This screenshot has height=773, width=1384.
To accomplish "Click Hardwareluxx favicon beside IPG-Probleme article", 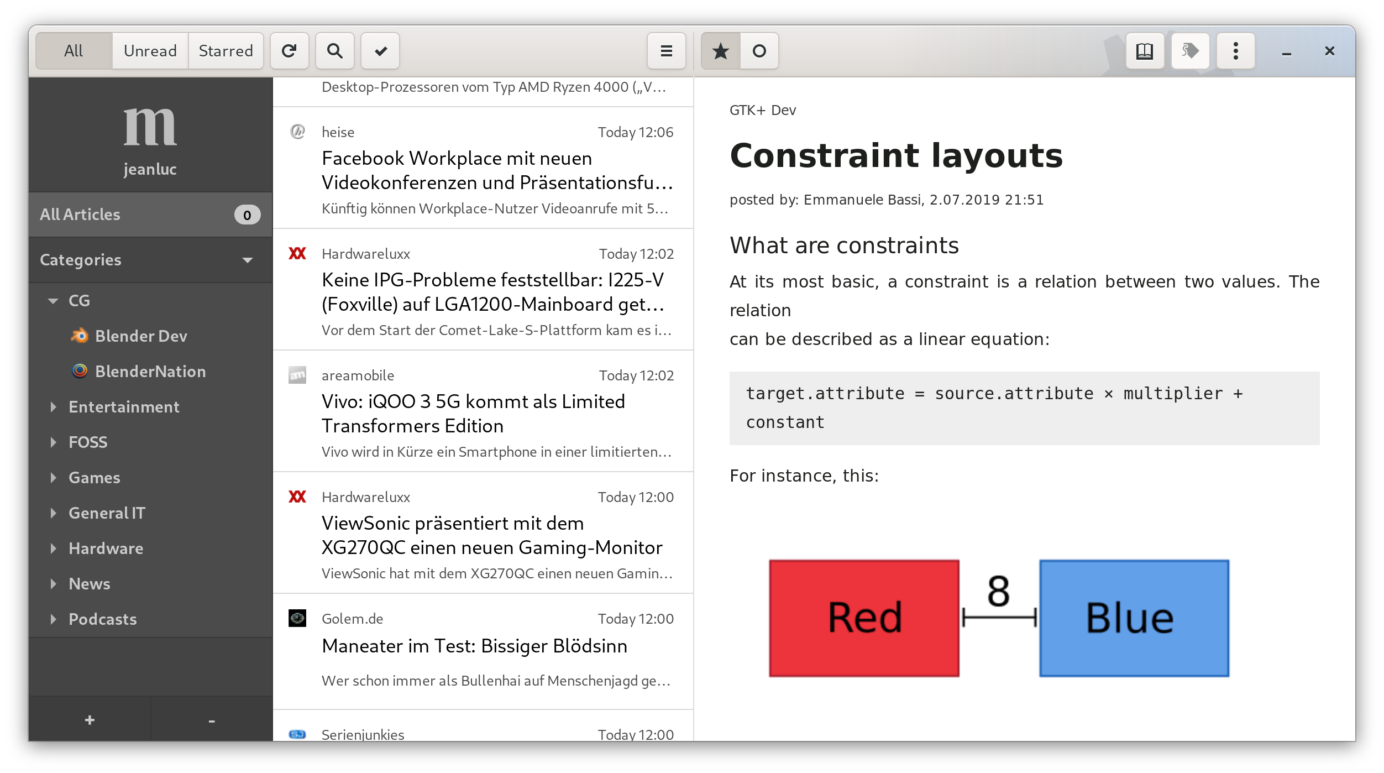I will point(297,253).
